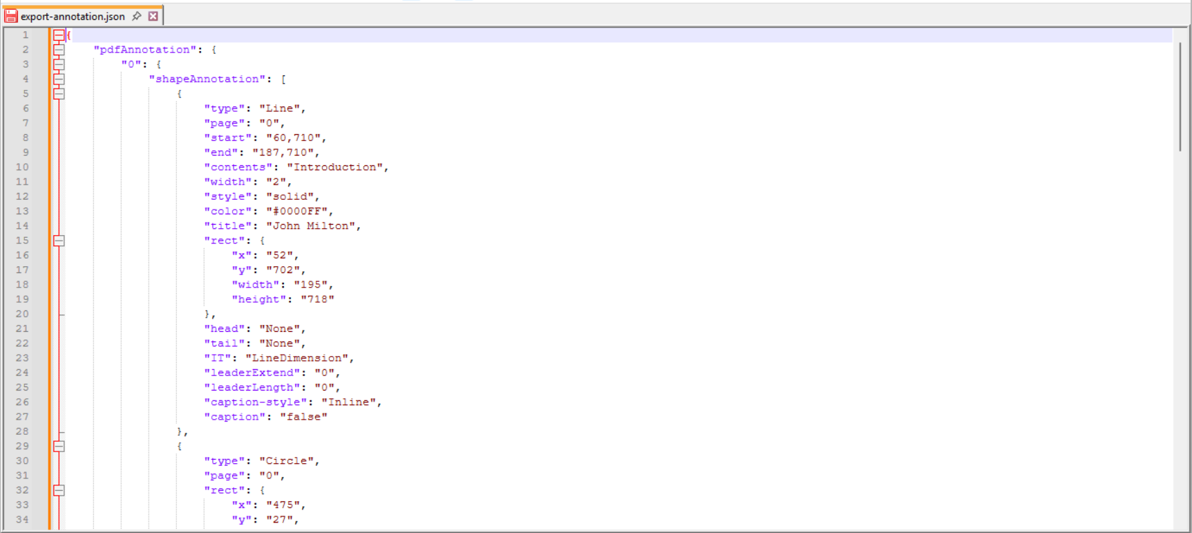Click the "Introduction" contents value

pos(335,167)
